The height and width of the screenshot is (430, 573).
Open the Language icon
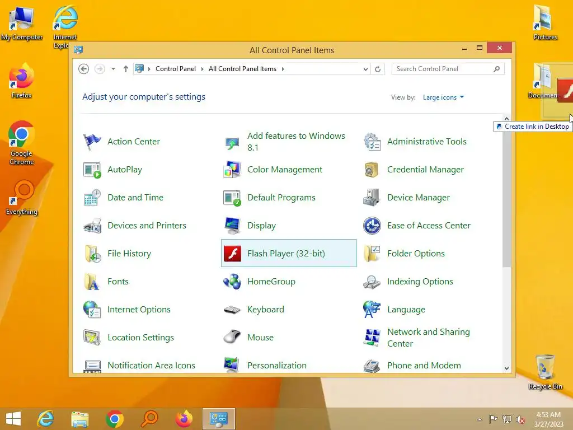coord(372,309)
